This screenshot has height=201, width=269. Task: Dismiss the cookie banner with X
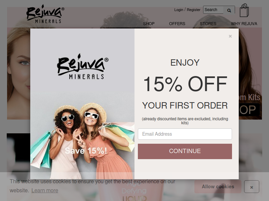(x=252, y=187)
